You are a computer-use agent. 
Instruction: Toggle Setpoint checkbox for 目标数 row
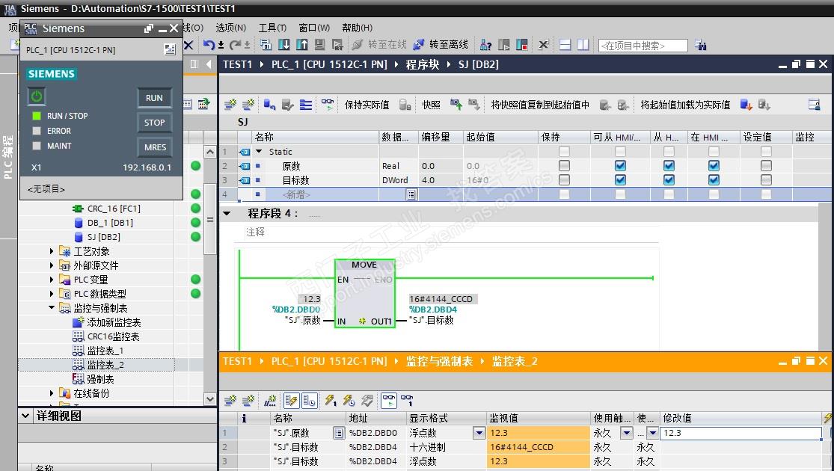coord(766,180)
